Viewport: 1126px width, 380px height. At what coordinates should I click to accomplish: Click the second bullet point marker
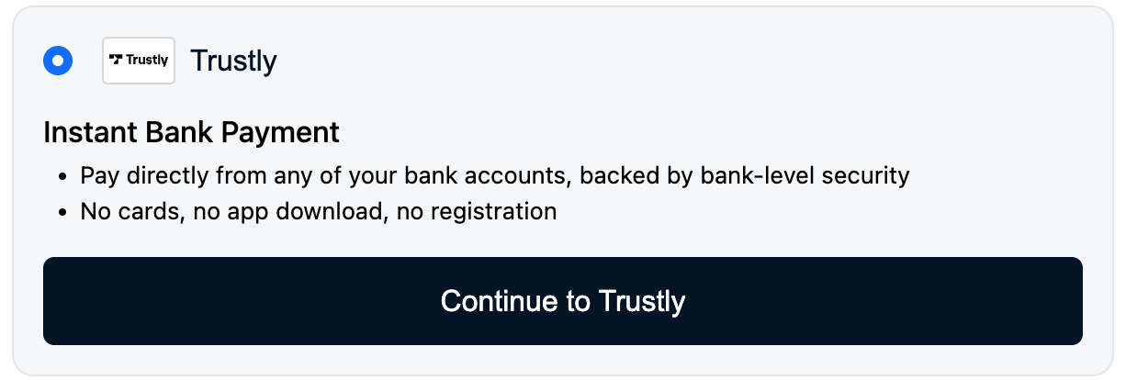click(x=63, y=213)
